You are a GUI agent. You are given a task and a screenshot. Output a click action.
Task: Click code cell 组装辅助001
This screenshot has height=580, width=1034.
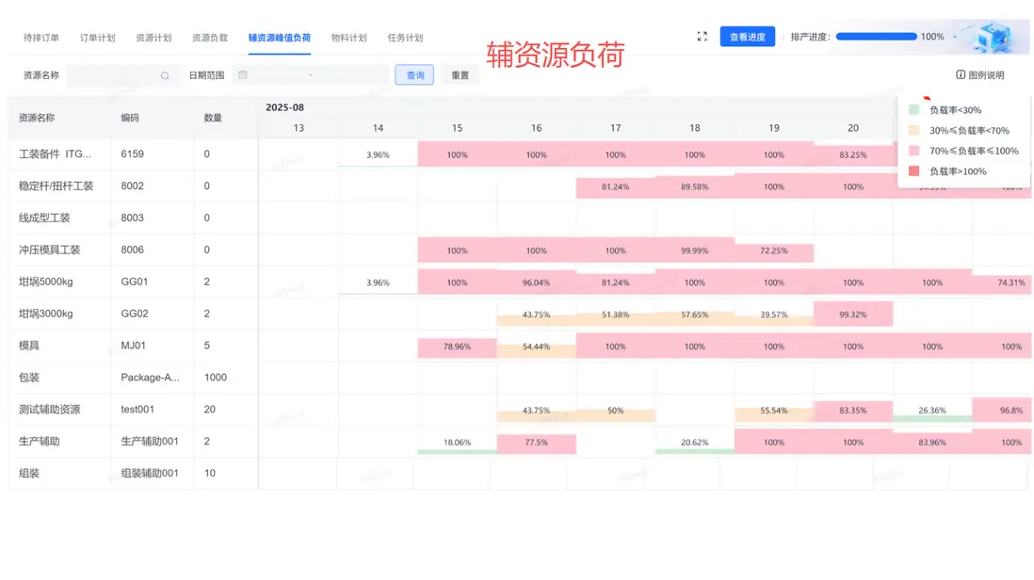[150, 474]
